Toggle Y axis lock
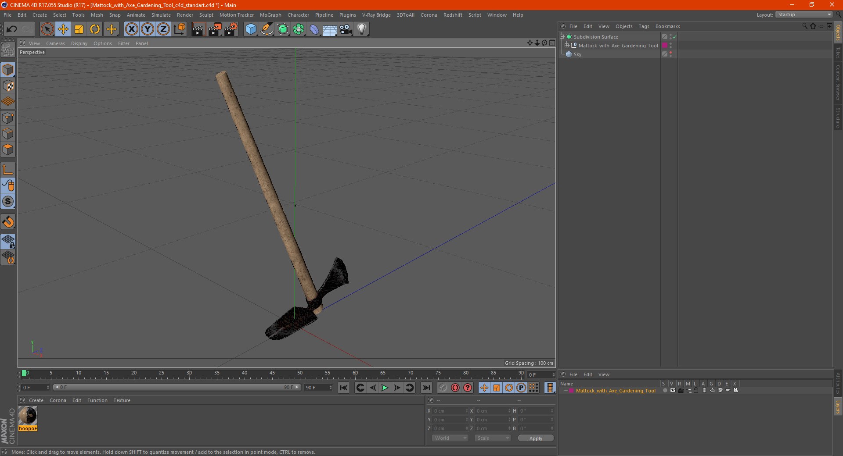Screen dimensions: 843x456 (x=147, y=29)
